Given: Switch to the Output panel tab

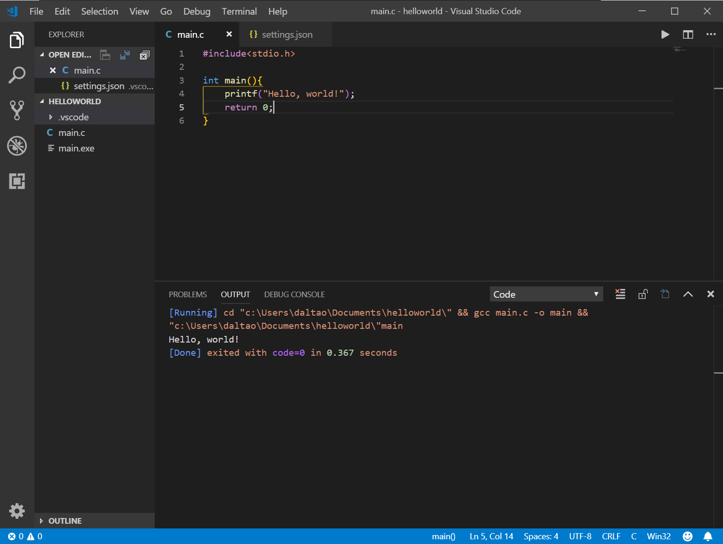Looking at the screenshot, I should (235, 294).
